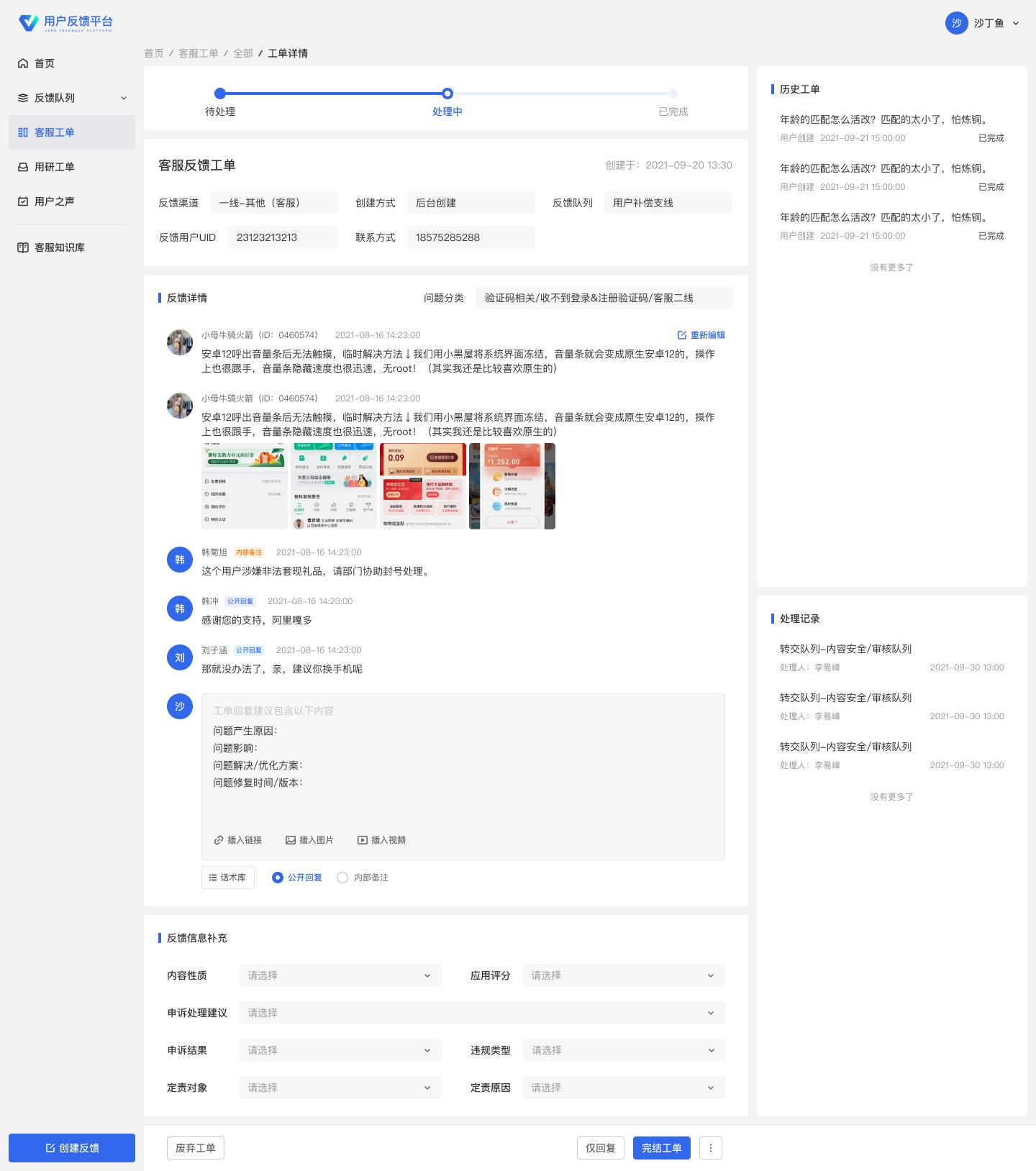
Task: Open the 违规类型 dropdown
Action: pos(624,1050)
